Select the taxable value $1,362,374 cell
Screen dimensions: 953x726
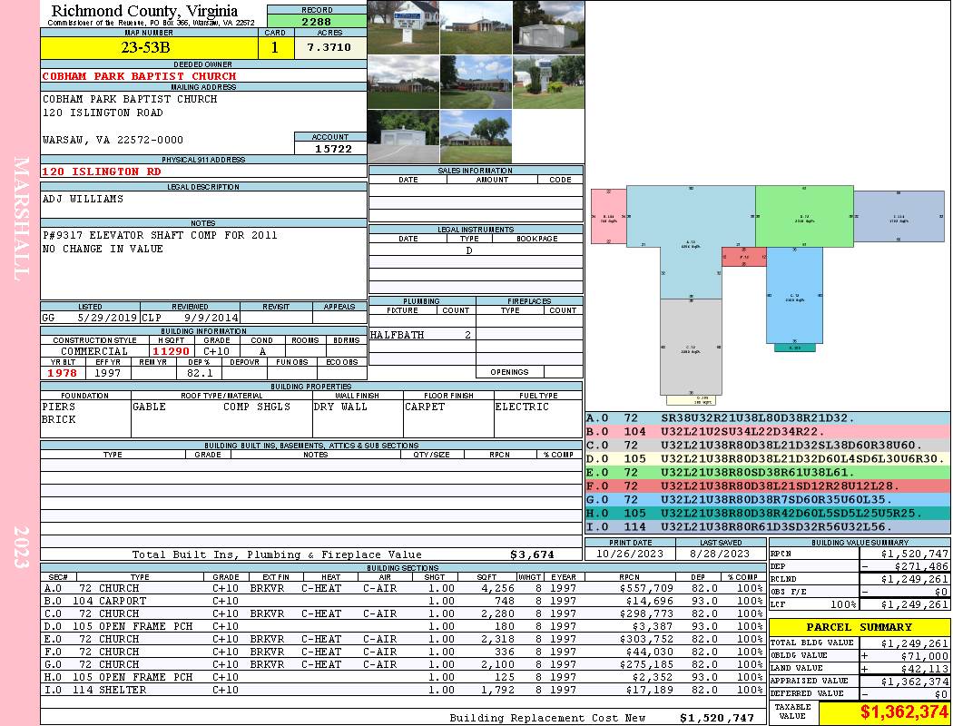click(x=884, y=712)
